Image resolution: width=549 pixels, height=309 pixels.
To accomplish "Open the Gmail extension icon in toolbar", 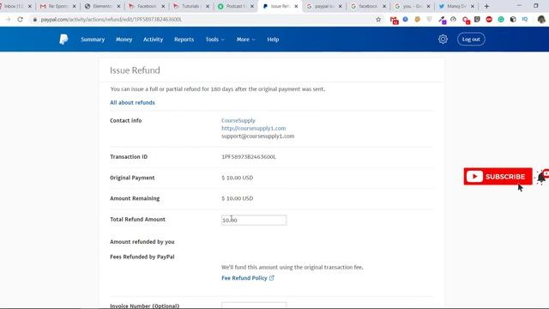I will [x=394, y=20].
